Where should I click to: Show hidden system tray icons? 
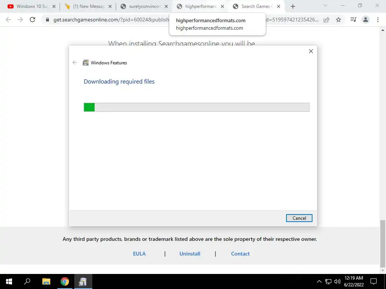[319, 281]
